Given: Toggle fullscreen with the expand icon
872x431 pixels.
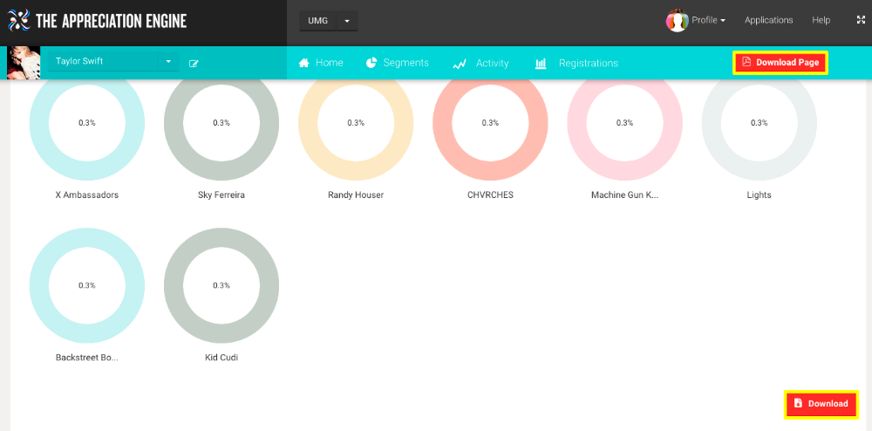Looking at the screenshot, I should (x=861, y=20).
